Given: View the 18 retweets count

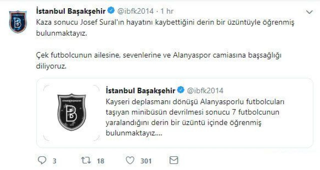Looking at the screenshot, I should (x=100, y=161).
